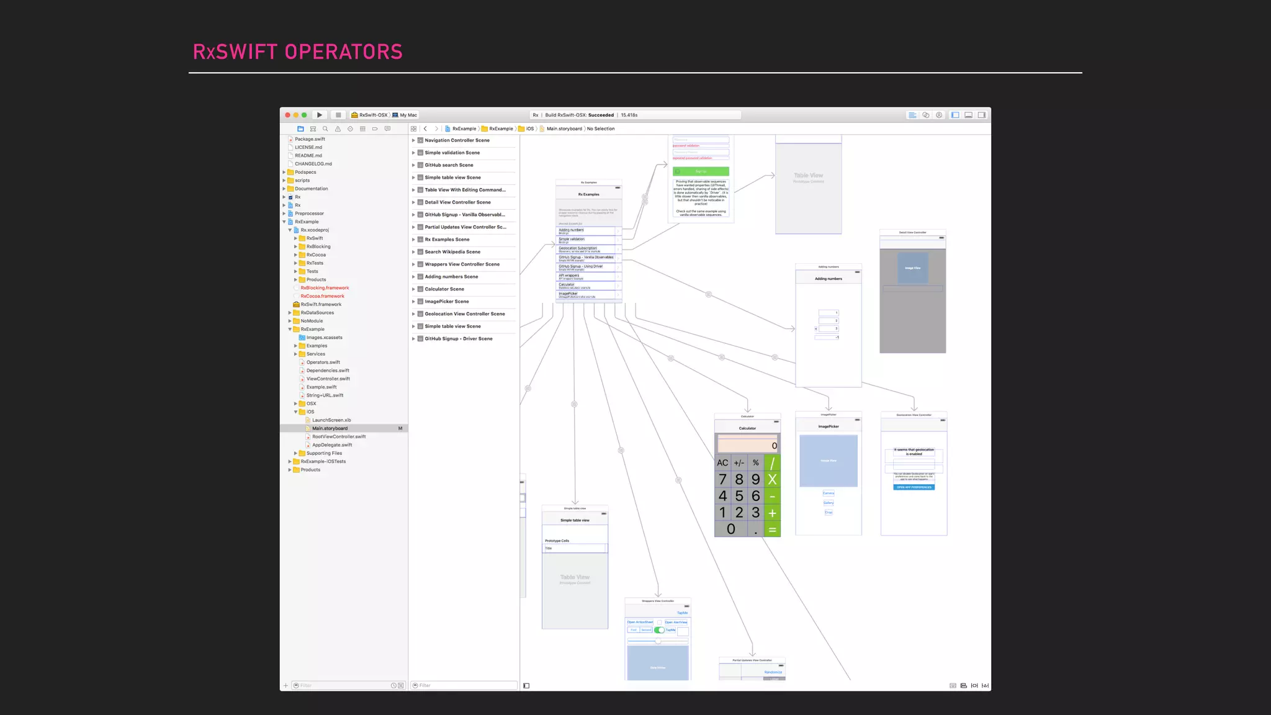Expand the Podspecs folder
Viewport: 1271px width, 715px height.
[284, 172]
